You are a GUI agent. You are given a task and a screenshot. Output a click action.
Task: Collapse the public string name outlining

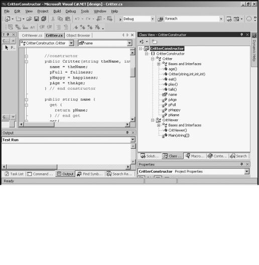tap(27, 100)
